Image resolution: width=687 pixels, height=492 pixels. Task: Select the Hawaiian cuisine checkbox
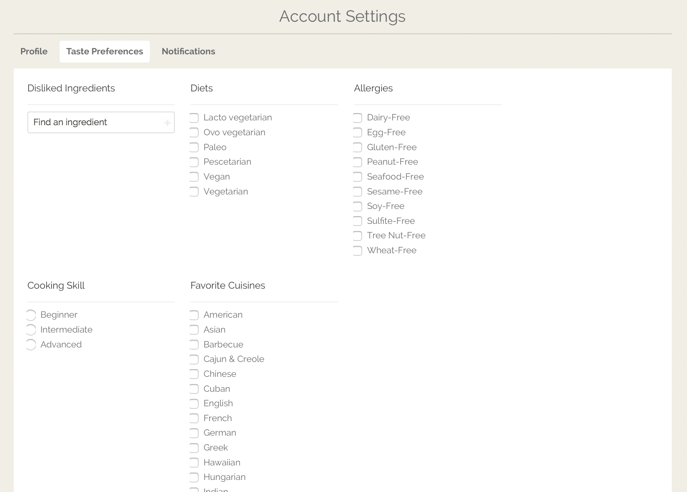coord(194,463)
